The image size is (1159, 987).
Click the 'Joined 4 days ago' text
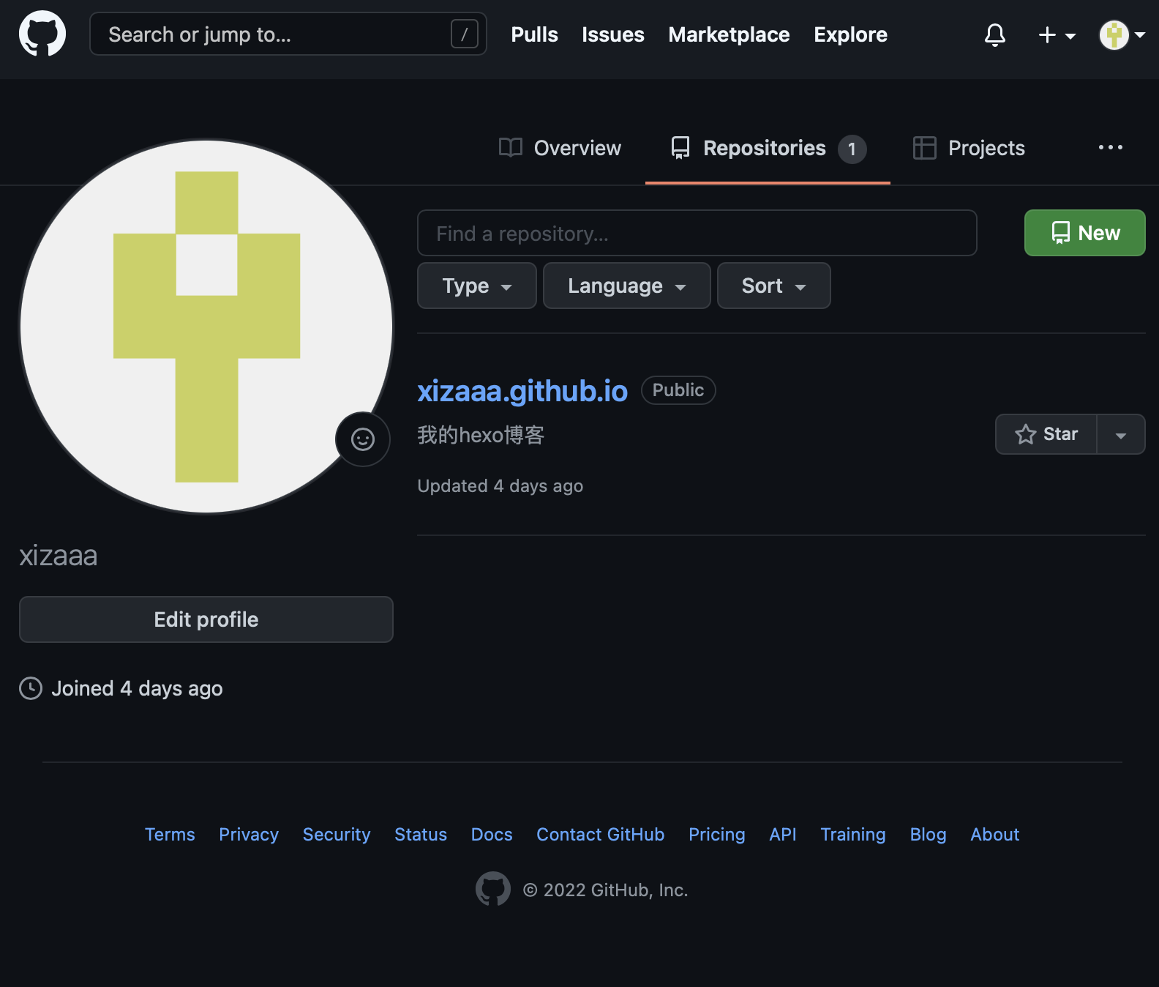tap(137, 688)
